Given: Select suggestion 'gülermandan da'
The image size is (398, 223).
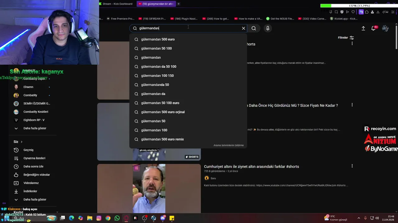Looking at the screenshot, I should tap(188, 94).
